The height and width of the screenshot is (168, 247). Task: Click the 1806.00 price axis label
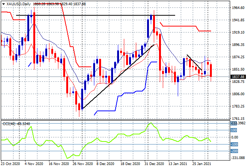(238, 94)
